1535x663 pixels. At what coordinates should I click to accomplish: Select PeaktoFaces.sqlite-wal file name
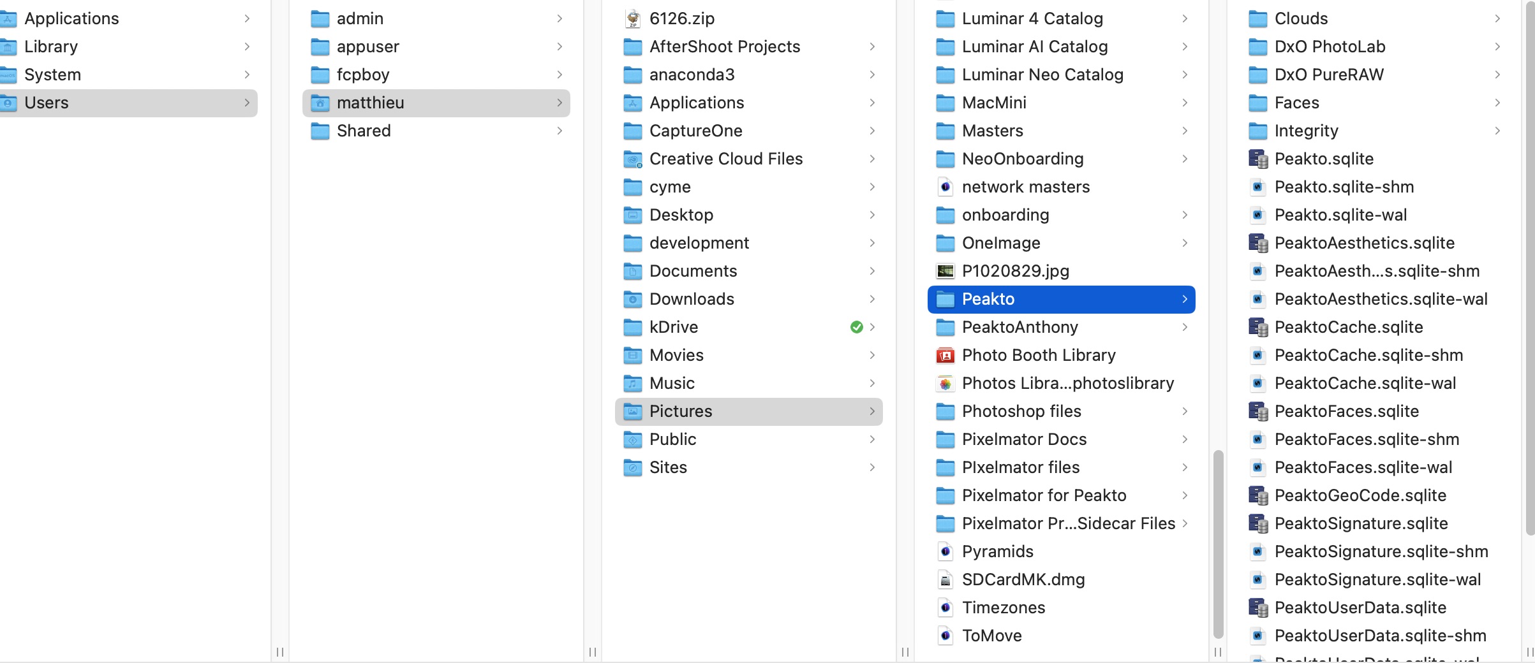(x=1363, y=467)
